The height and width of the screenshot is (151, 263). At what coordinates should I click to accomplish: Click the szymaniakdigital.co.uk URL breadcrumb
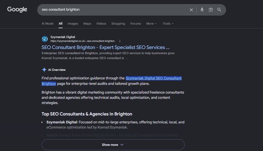pyautogui.click(x=82, y=41)
